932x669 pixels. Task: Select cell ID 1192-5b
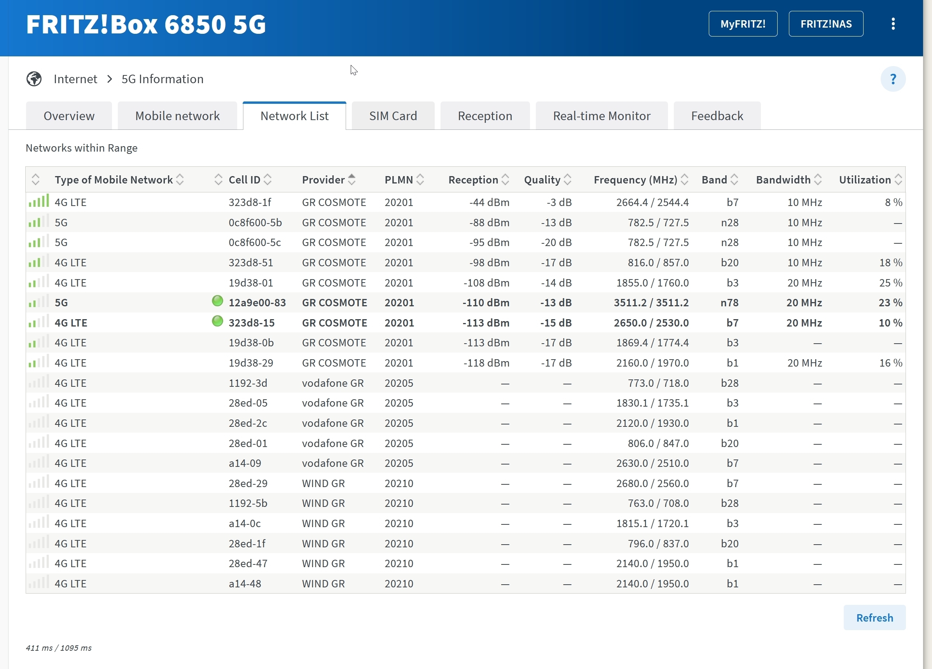(x=248, y=503)
